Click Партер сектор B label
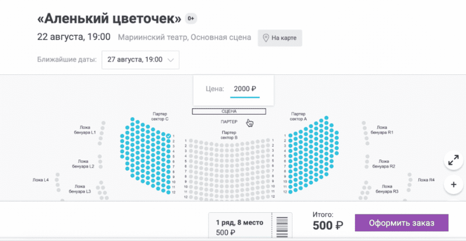 click(229, 135)
